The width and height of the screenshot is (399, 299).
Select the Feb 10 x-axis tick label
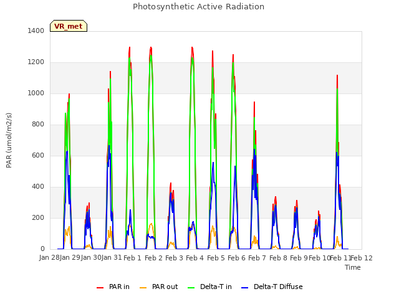(319, 258)
